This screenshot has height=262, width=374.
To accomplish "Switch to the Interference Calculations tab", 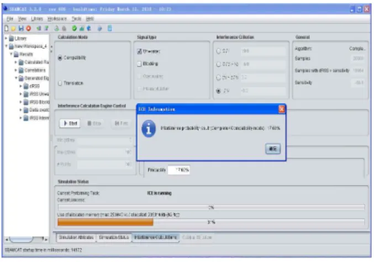I will point(156,238).
